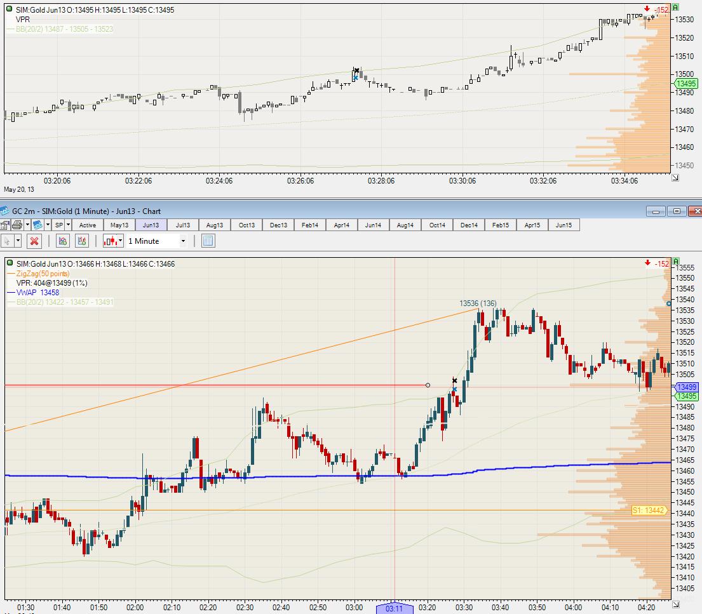Screen dimensions: 702x614
Task: Click the add drawing indicator icon
Action: [63, 241]
